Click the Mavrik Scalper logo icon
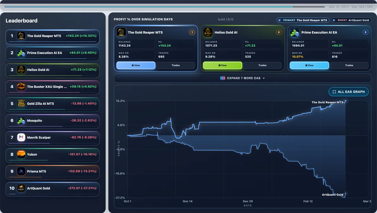This screenshot has width=377, height=213. (21, 137)
